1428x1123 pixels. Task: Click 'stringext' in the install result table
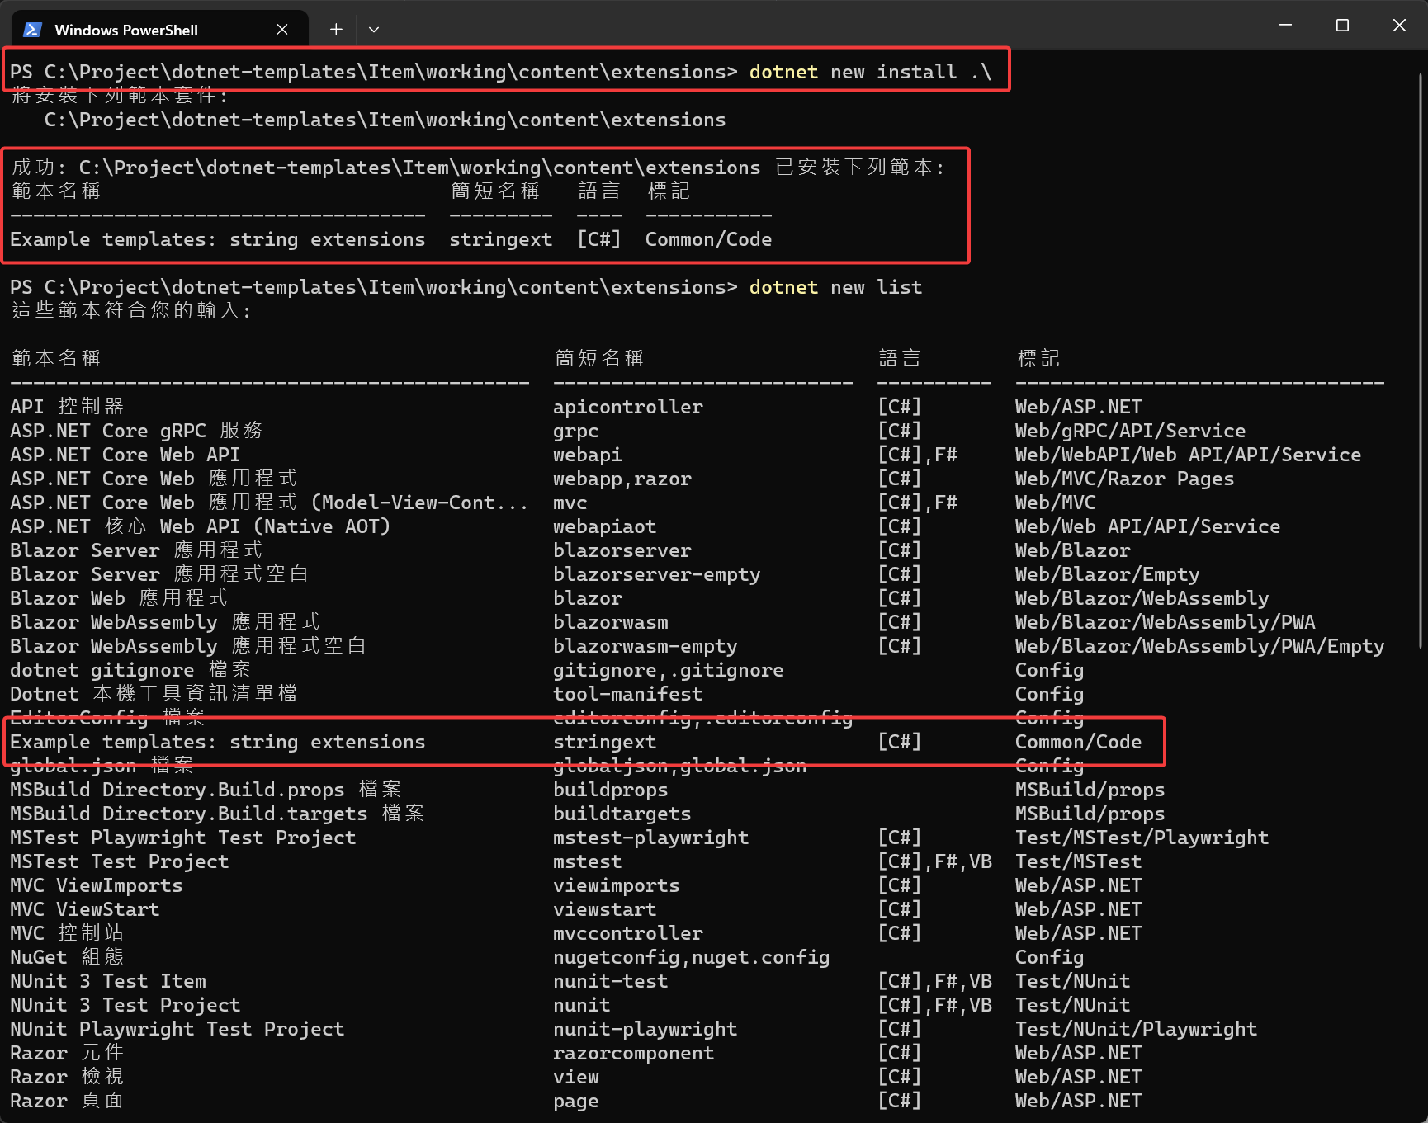500,239
